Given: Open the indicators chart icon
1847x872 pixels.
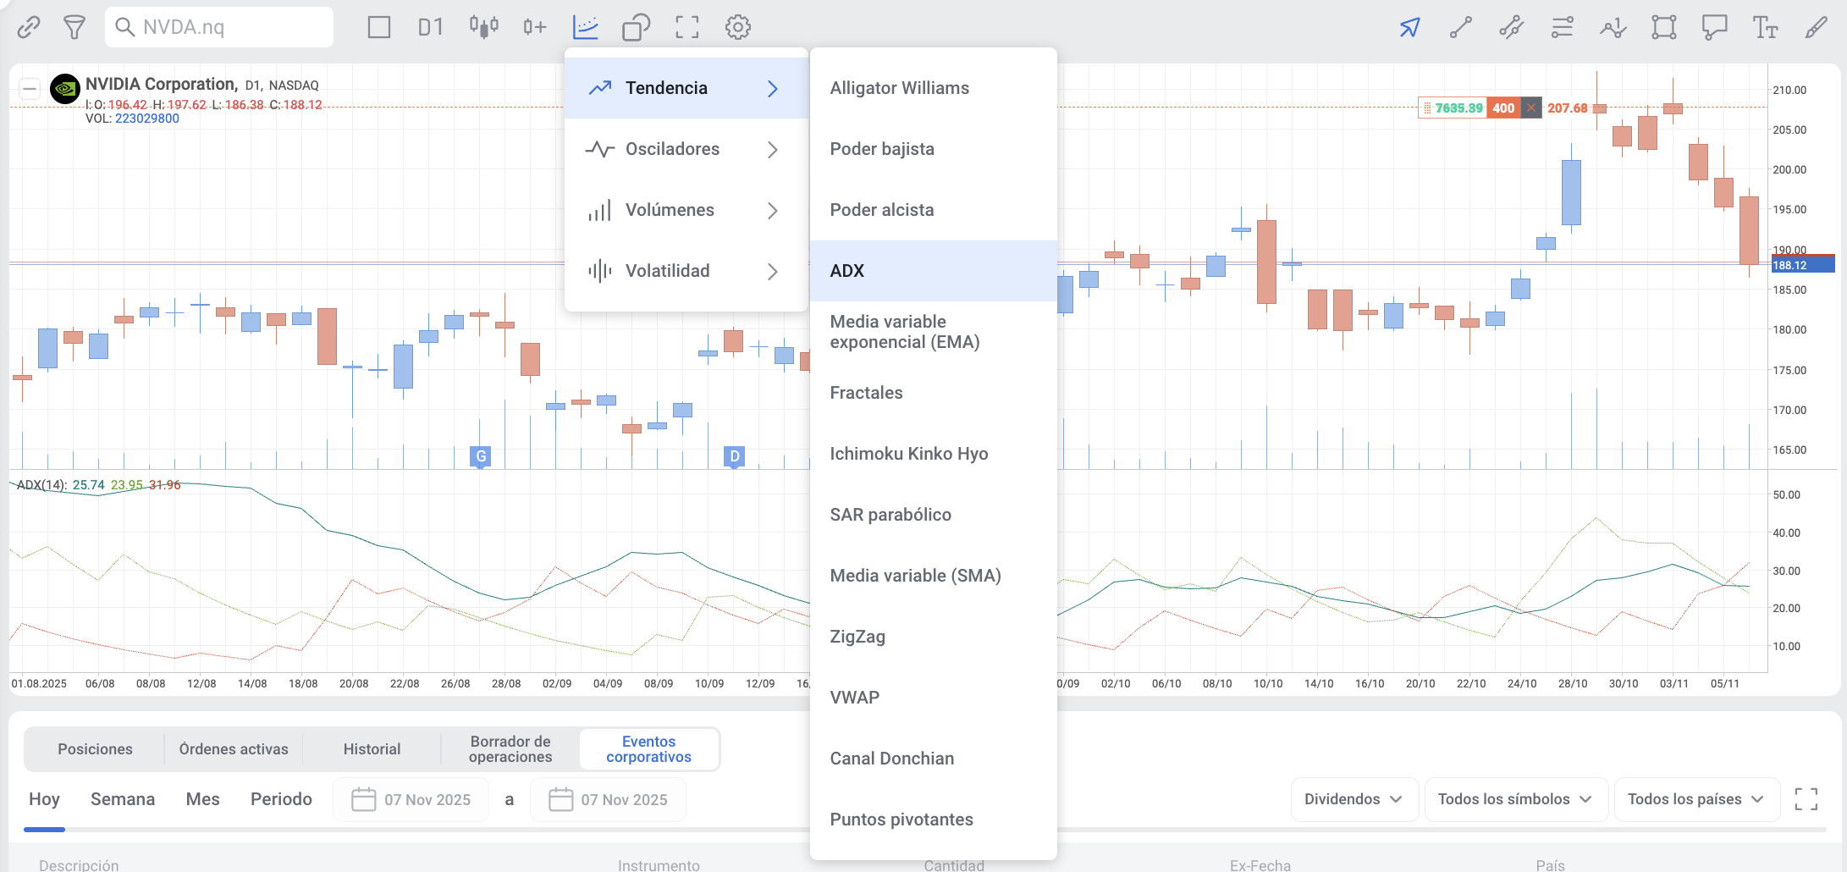Looking at the screenshot, I should point(586,27).
